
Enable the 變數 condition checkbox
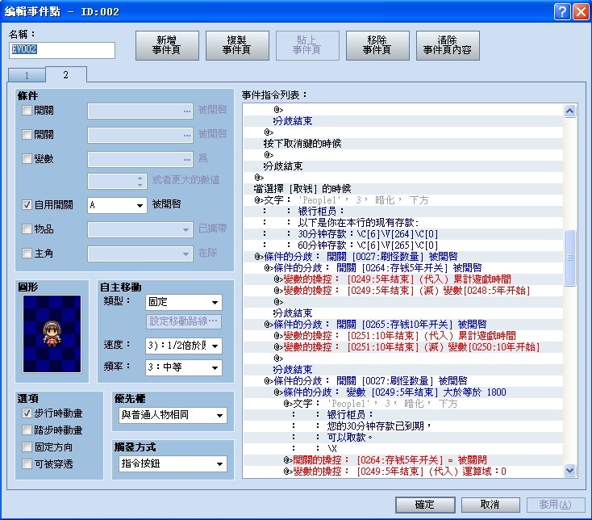[27, 159]
